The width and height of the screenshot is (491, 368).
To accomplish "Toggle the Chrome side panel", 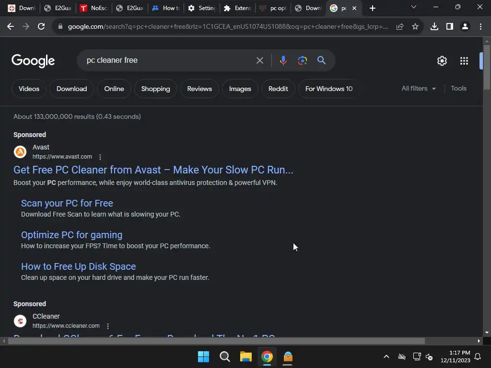I will point(450,27).
